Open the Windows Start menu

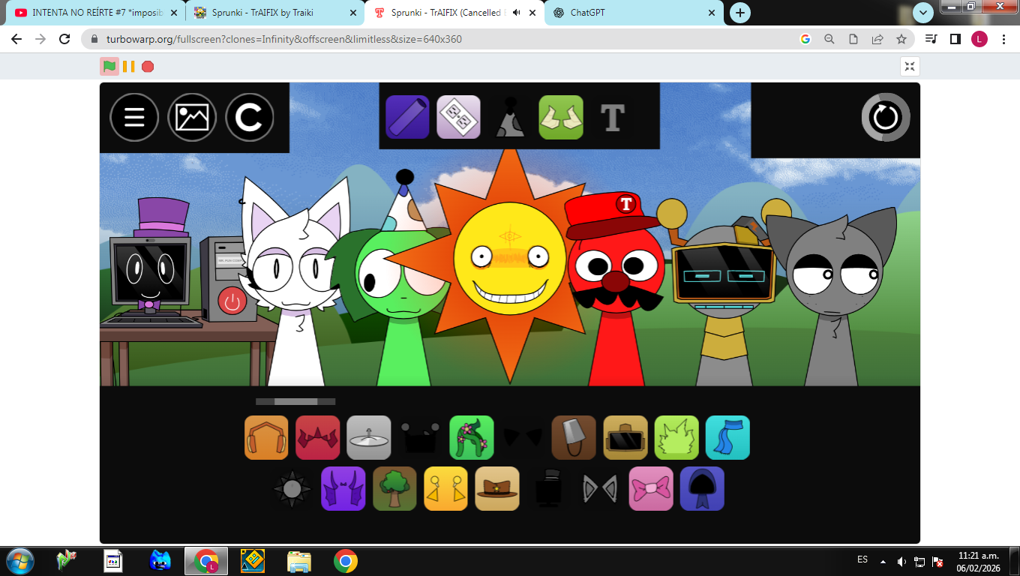click(x=19, y=560)
